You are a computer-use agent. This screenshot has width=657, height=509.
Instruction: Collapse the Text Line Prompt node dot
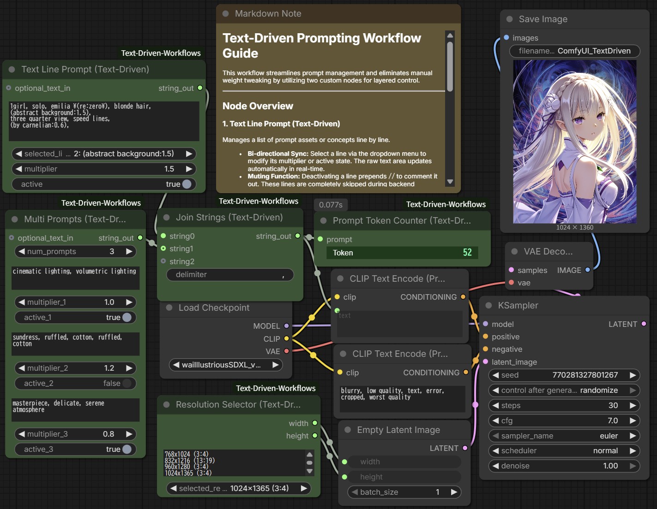coord(12,70)
